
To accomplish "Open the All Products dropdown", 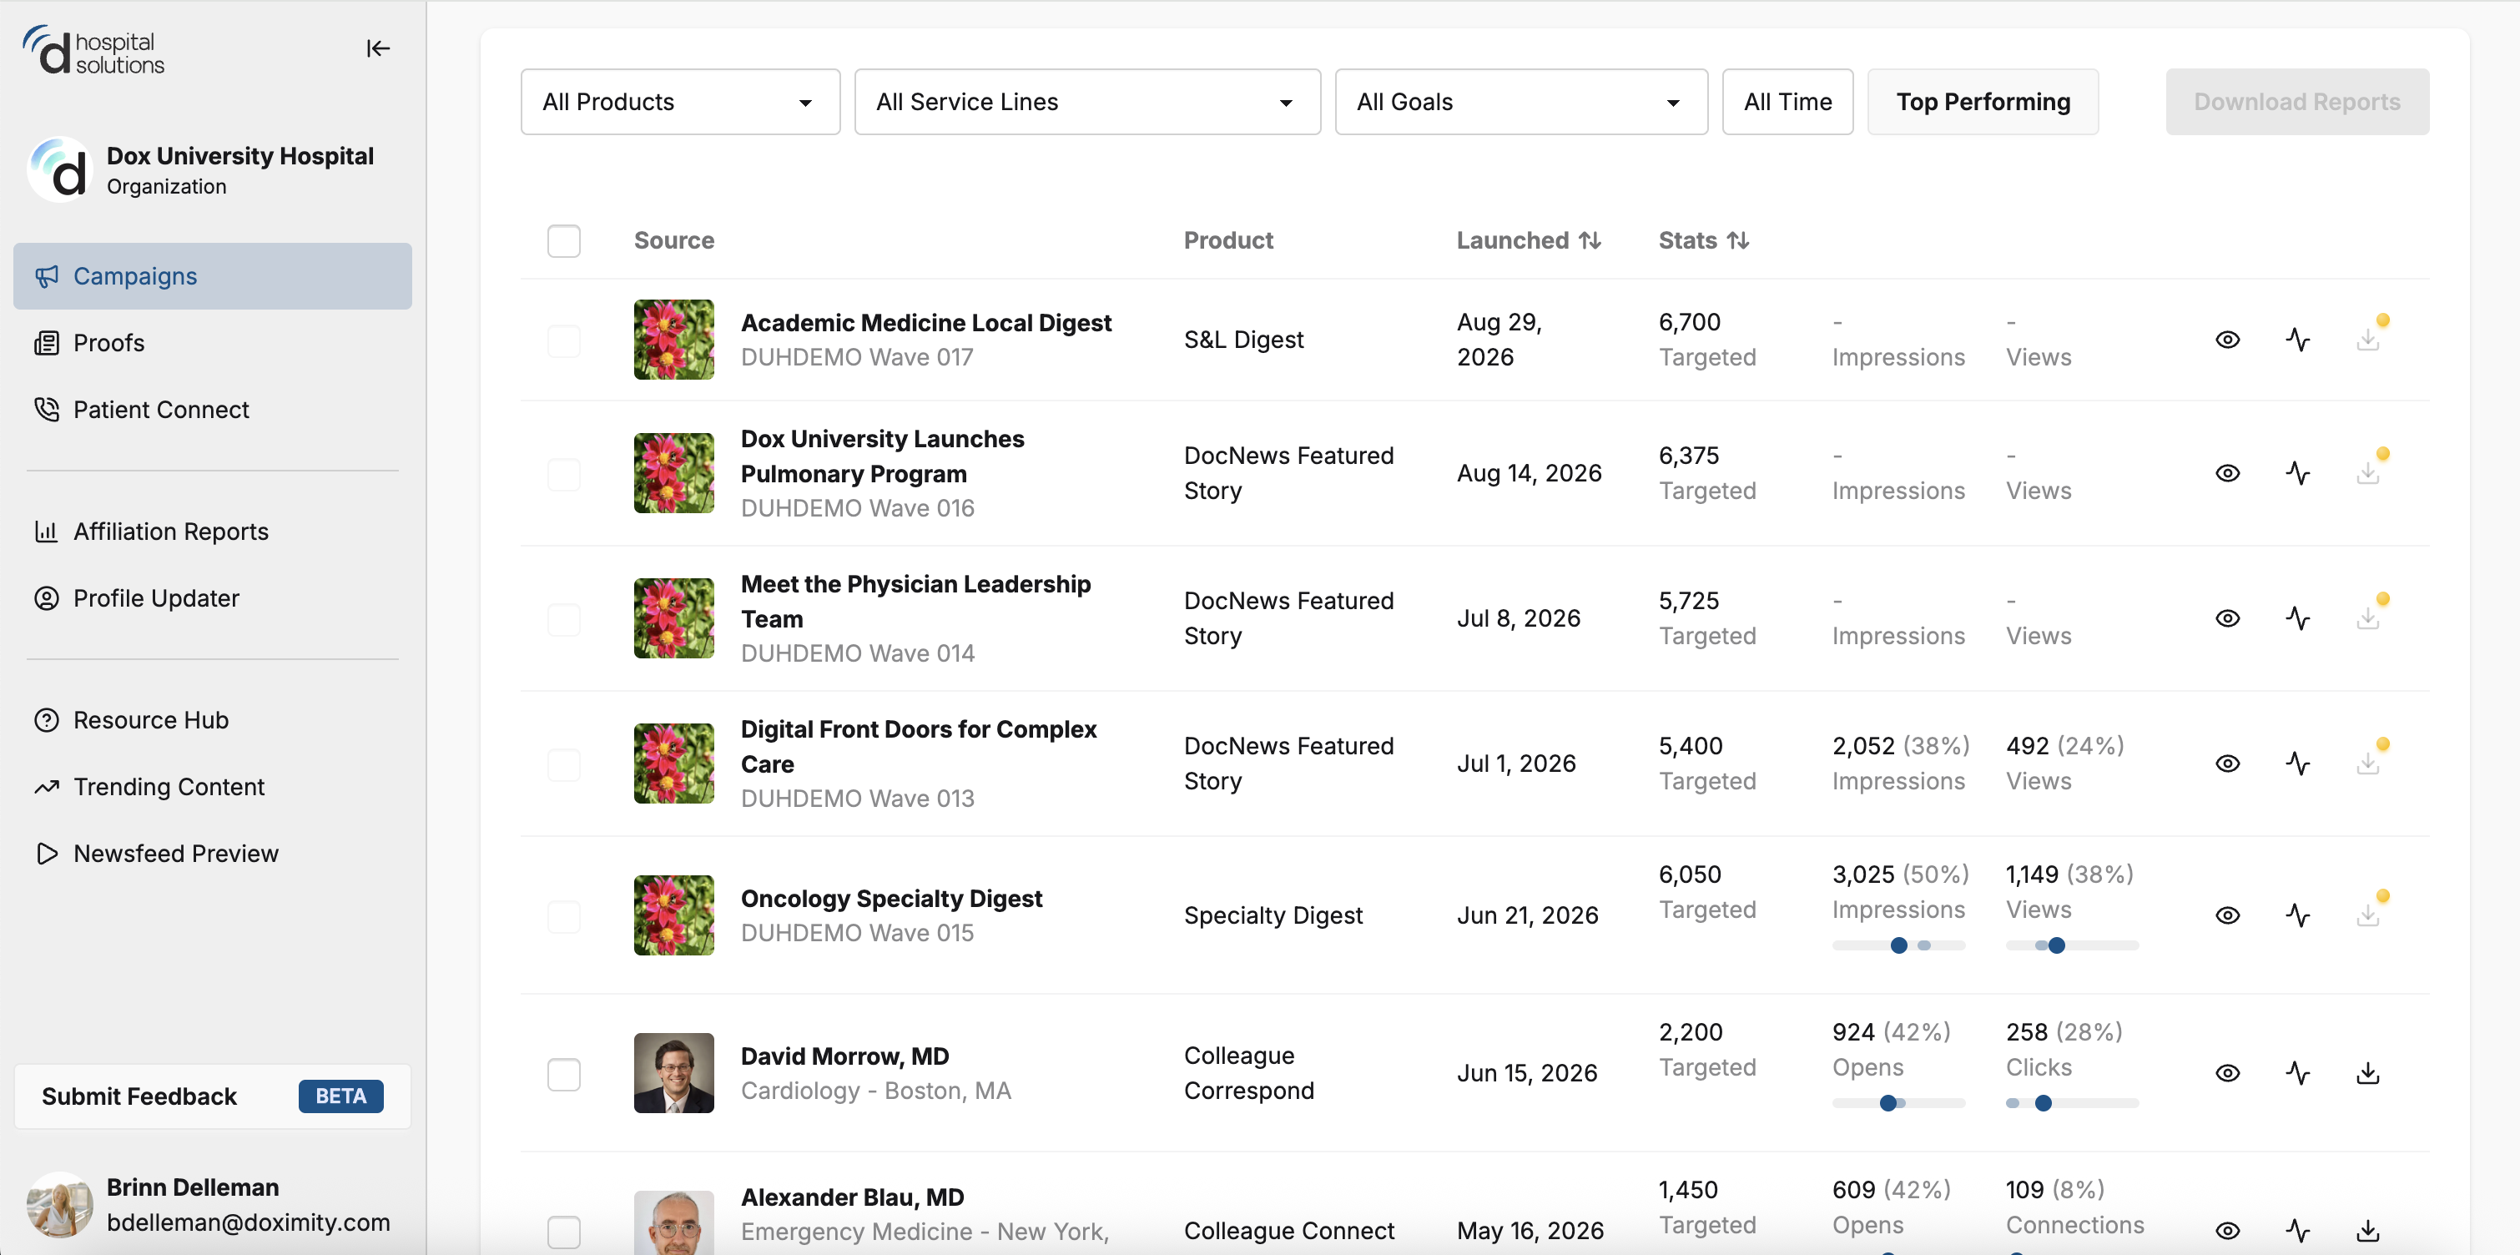I will [x=680, y=102].
